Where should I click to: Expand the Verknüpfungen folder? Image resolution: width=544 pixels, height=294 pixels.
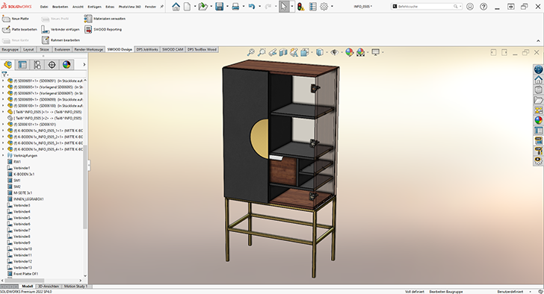[4, 155]
